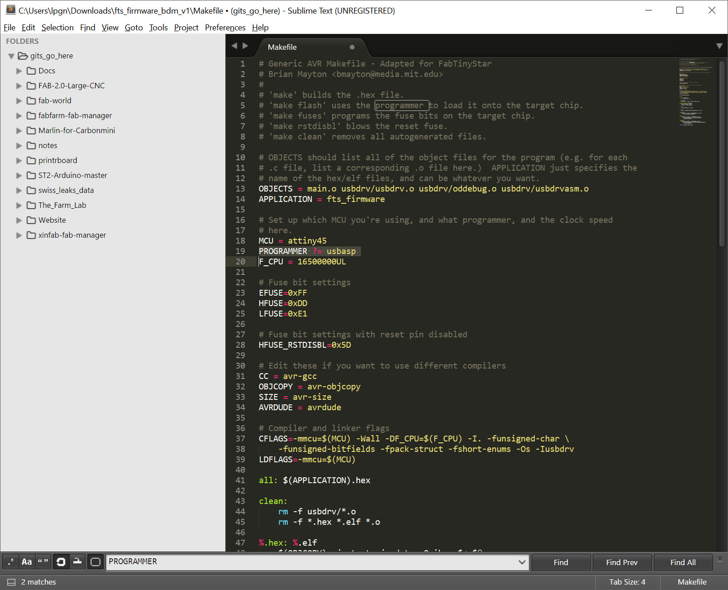Open the tab list dropdown arrow
Screen dimensions: 728x590
[719, 46]
